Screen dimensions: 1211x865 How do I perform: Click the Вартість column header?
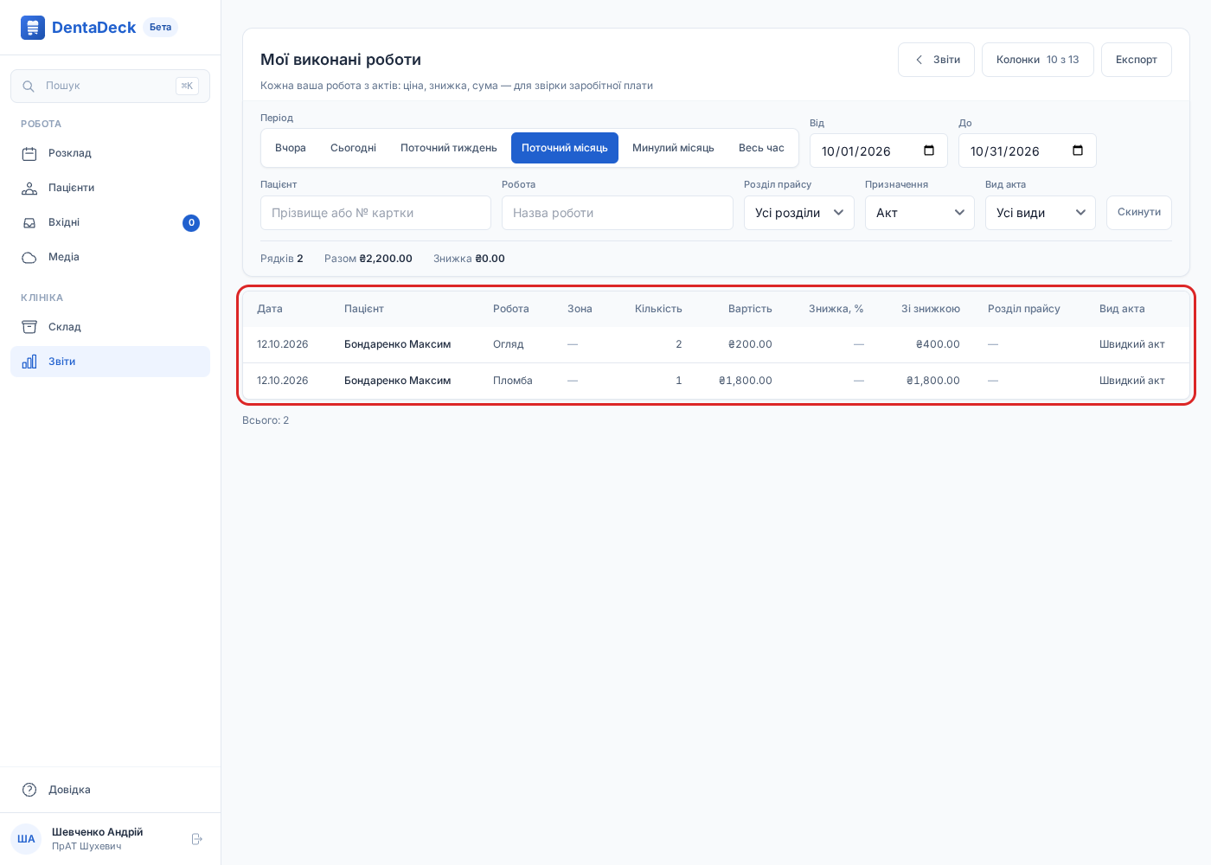[750, 309]
